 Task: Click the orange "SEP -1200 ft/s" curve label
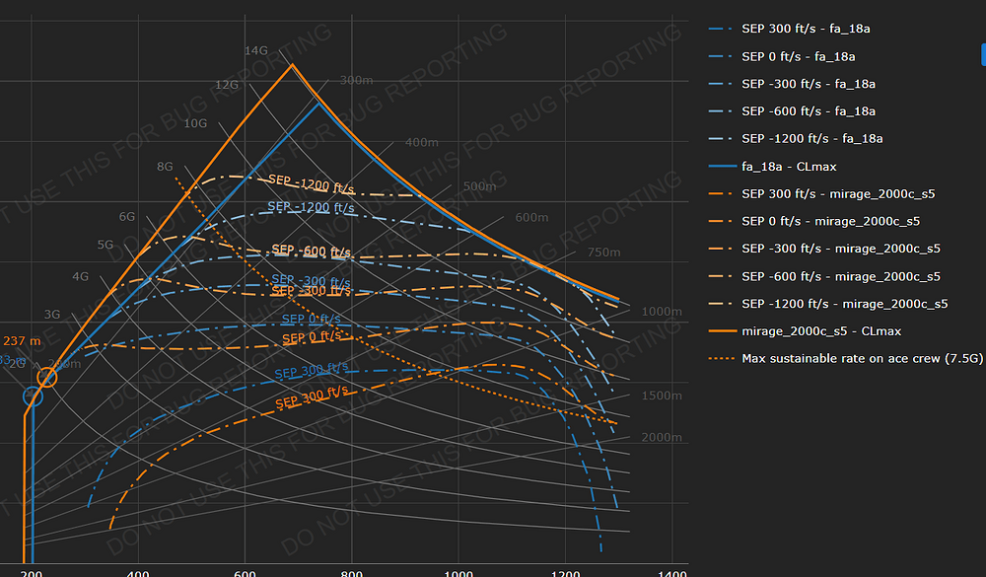click(312, 183)
